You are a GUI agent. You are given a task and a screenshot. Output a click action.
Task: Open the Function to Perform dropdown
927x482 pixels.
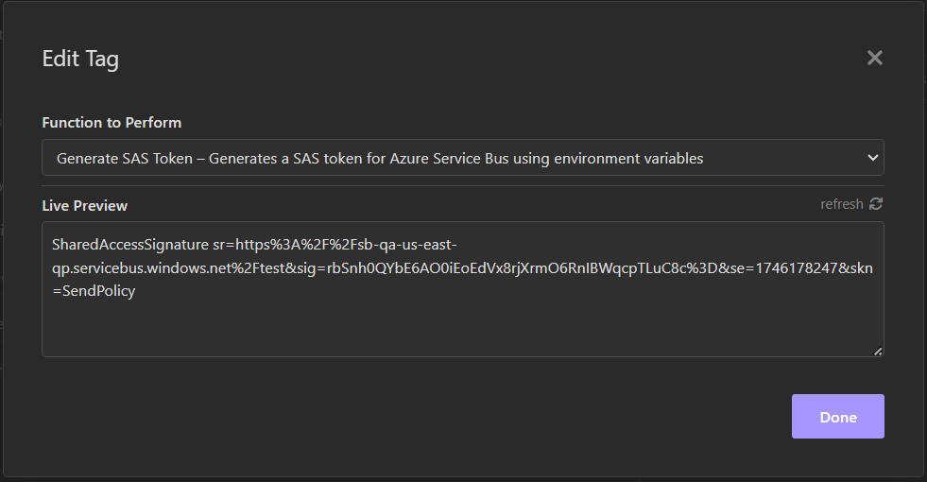pyautogui.click(x=462, y=158)
